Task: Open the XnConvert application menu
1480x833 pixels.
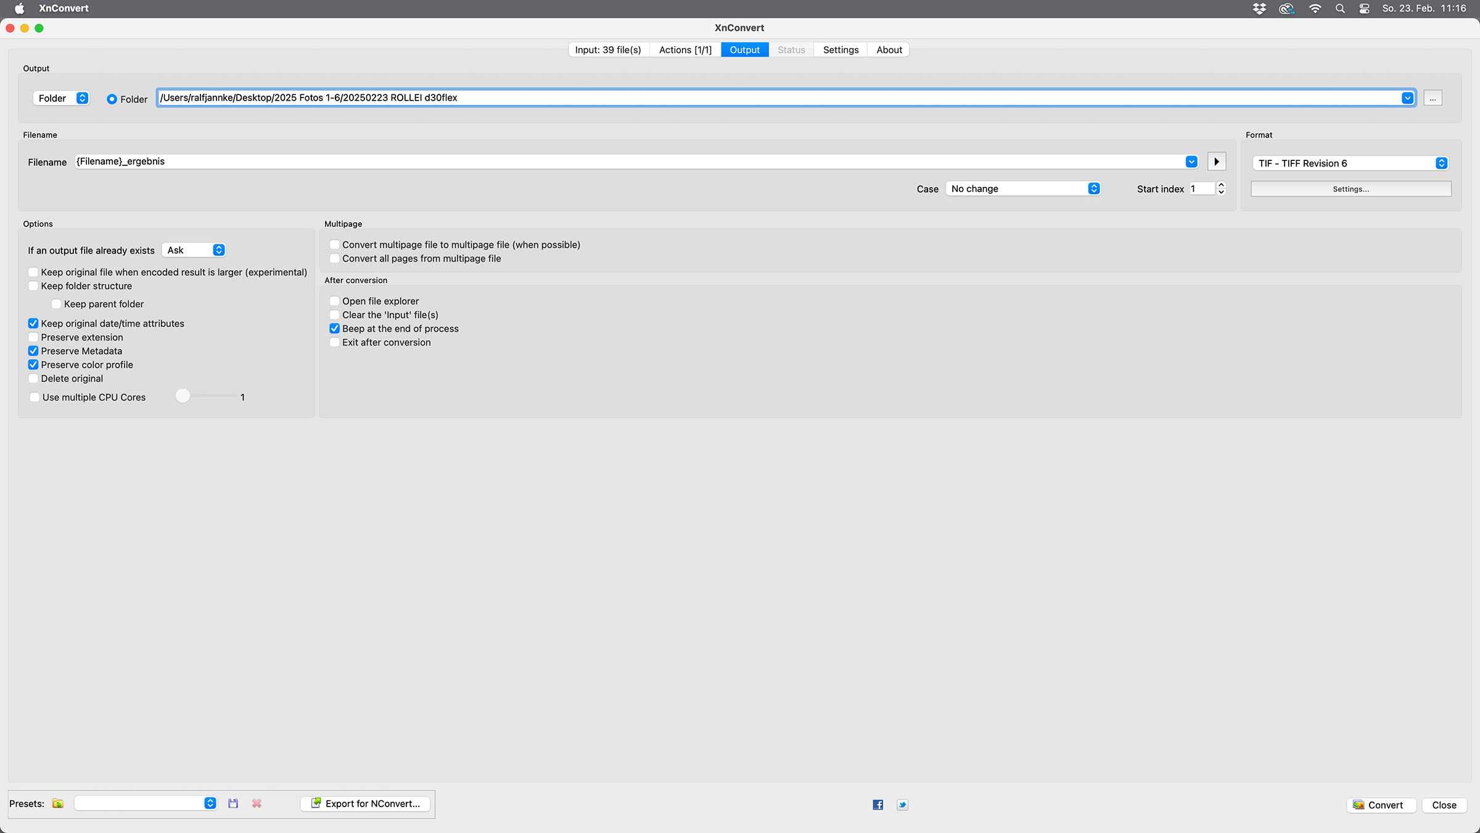Action: (64, 9)
